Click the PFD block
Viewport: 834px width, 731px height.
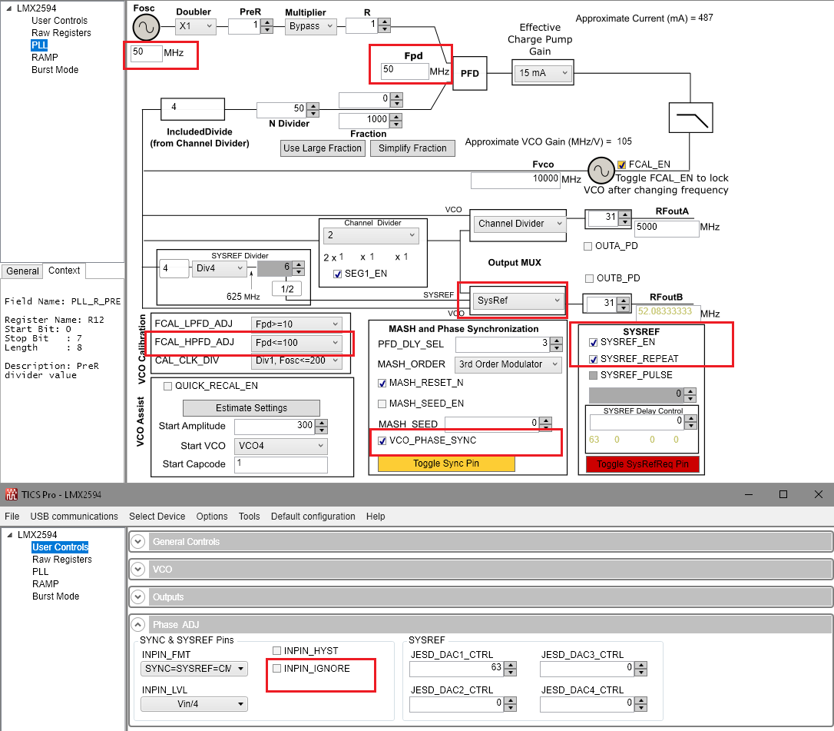coord(470,74)
